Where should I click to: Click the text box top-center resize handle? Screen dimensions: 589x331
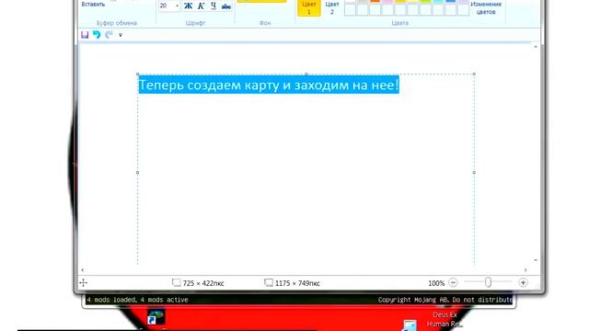pos(306,74)
